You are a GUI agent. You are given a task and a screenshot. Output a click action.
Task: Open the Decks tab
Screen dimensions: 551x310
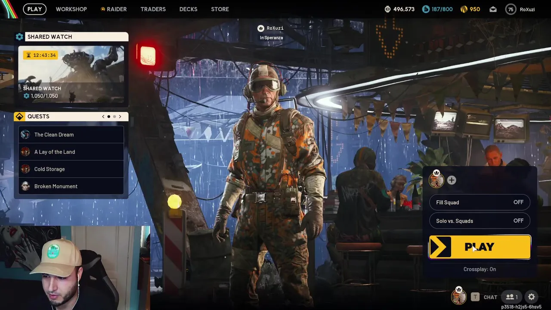188,9
